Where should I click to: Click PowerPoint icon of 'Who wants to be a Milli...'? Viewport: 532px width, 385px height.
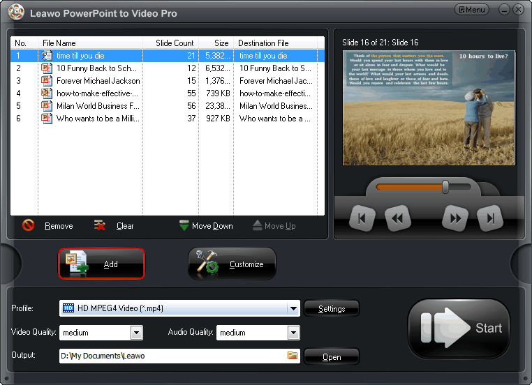point(47,119)
